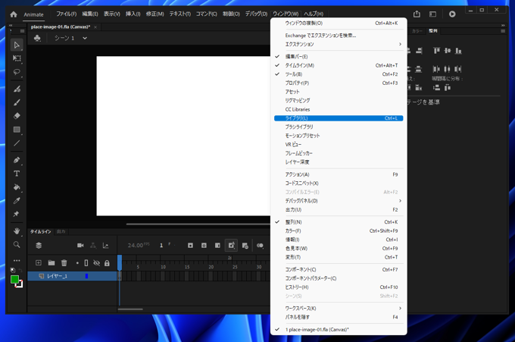
Task: Choose CC Libraries menu entry
Action: tap(339, 109)
